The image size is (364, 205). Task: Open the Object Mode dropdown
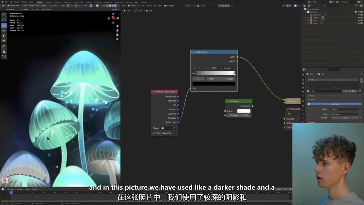[x=14, y=6]
